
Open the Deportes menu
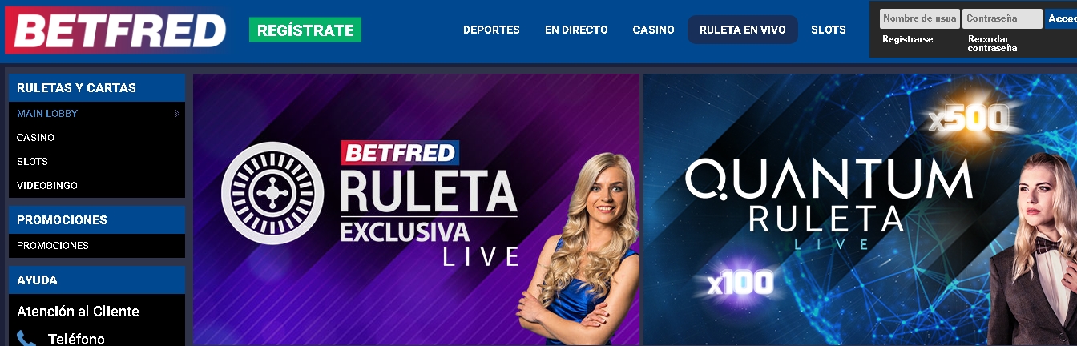[491, 30]
